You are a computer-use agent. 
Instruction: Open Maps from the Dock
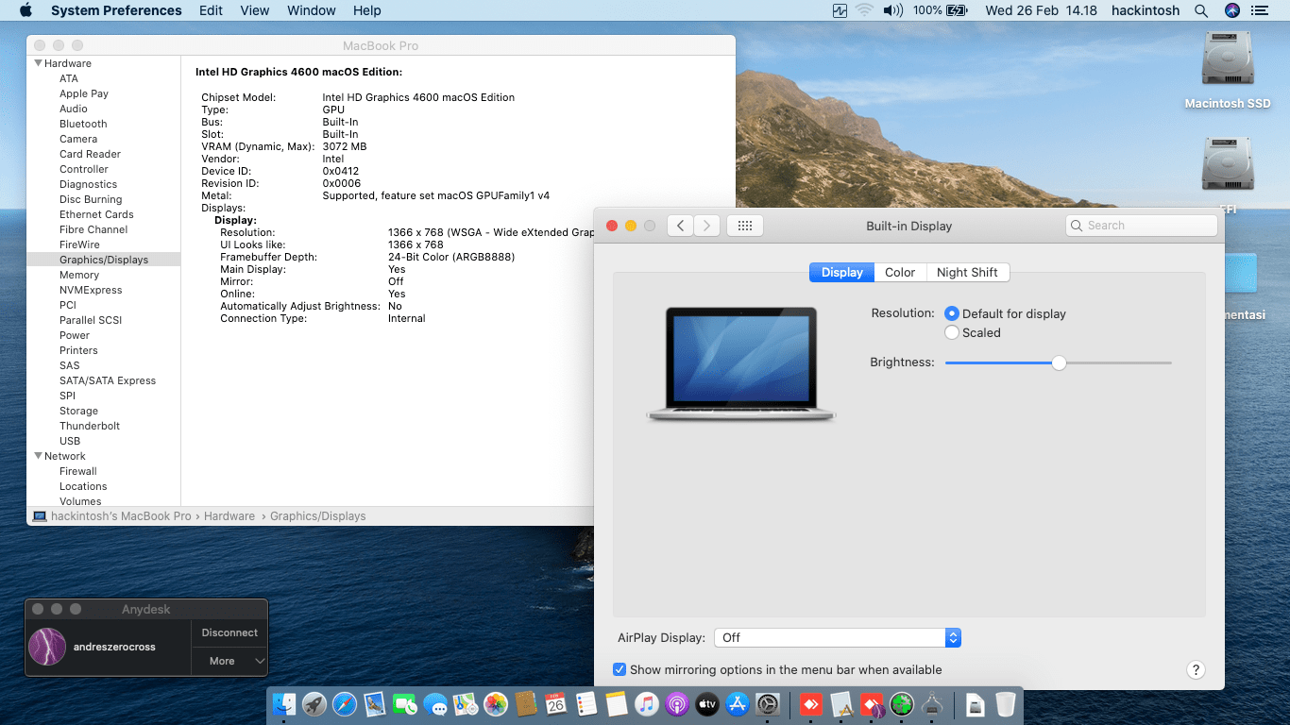tap(466, 704)
